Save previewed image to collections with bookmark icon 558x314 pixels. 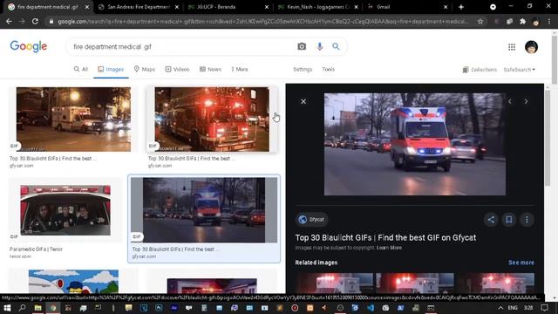point(509,220)
